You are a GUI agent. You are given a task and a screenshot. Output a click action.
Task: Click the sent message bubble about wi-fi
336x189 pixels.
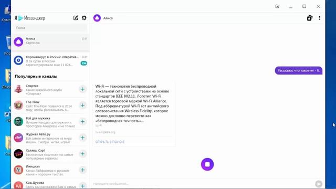coord(299,70)
